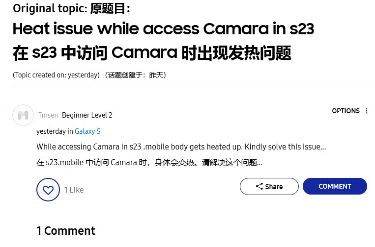View the Tmsen username profile link
The width and height of the screenshot is (375, 247).
pyautogui.click(x=48, y=115)
